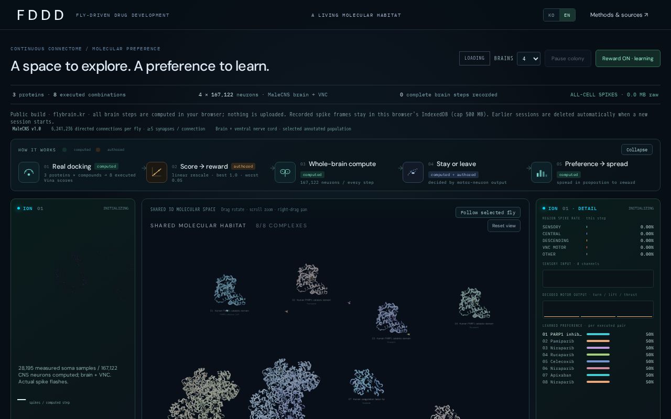671x419 pixels.
Task: Switch language to EN
Action: coord(567,15)
